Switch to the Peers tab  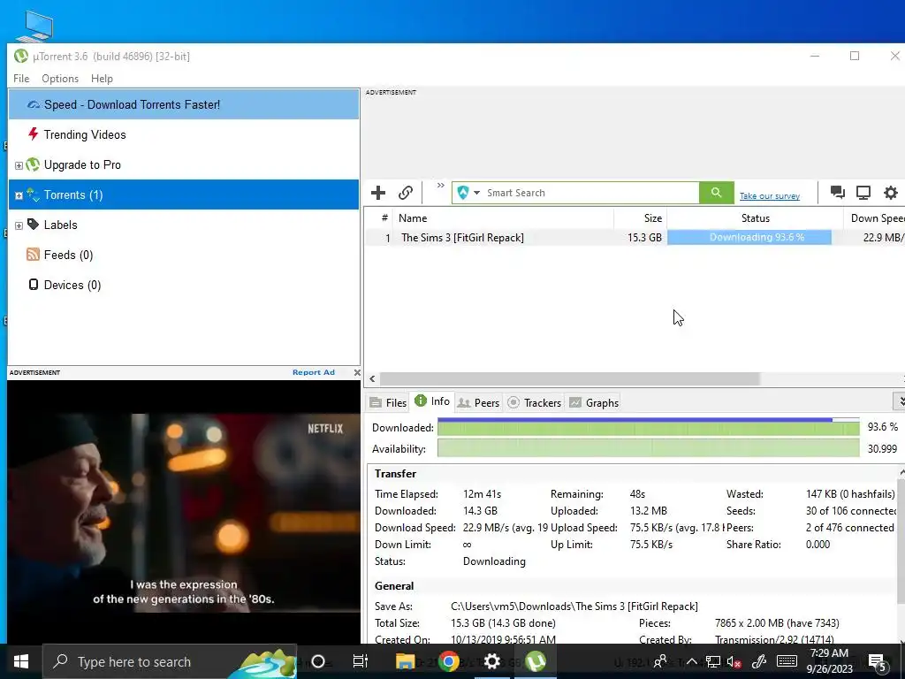pos(478,402)
